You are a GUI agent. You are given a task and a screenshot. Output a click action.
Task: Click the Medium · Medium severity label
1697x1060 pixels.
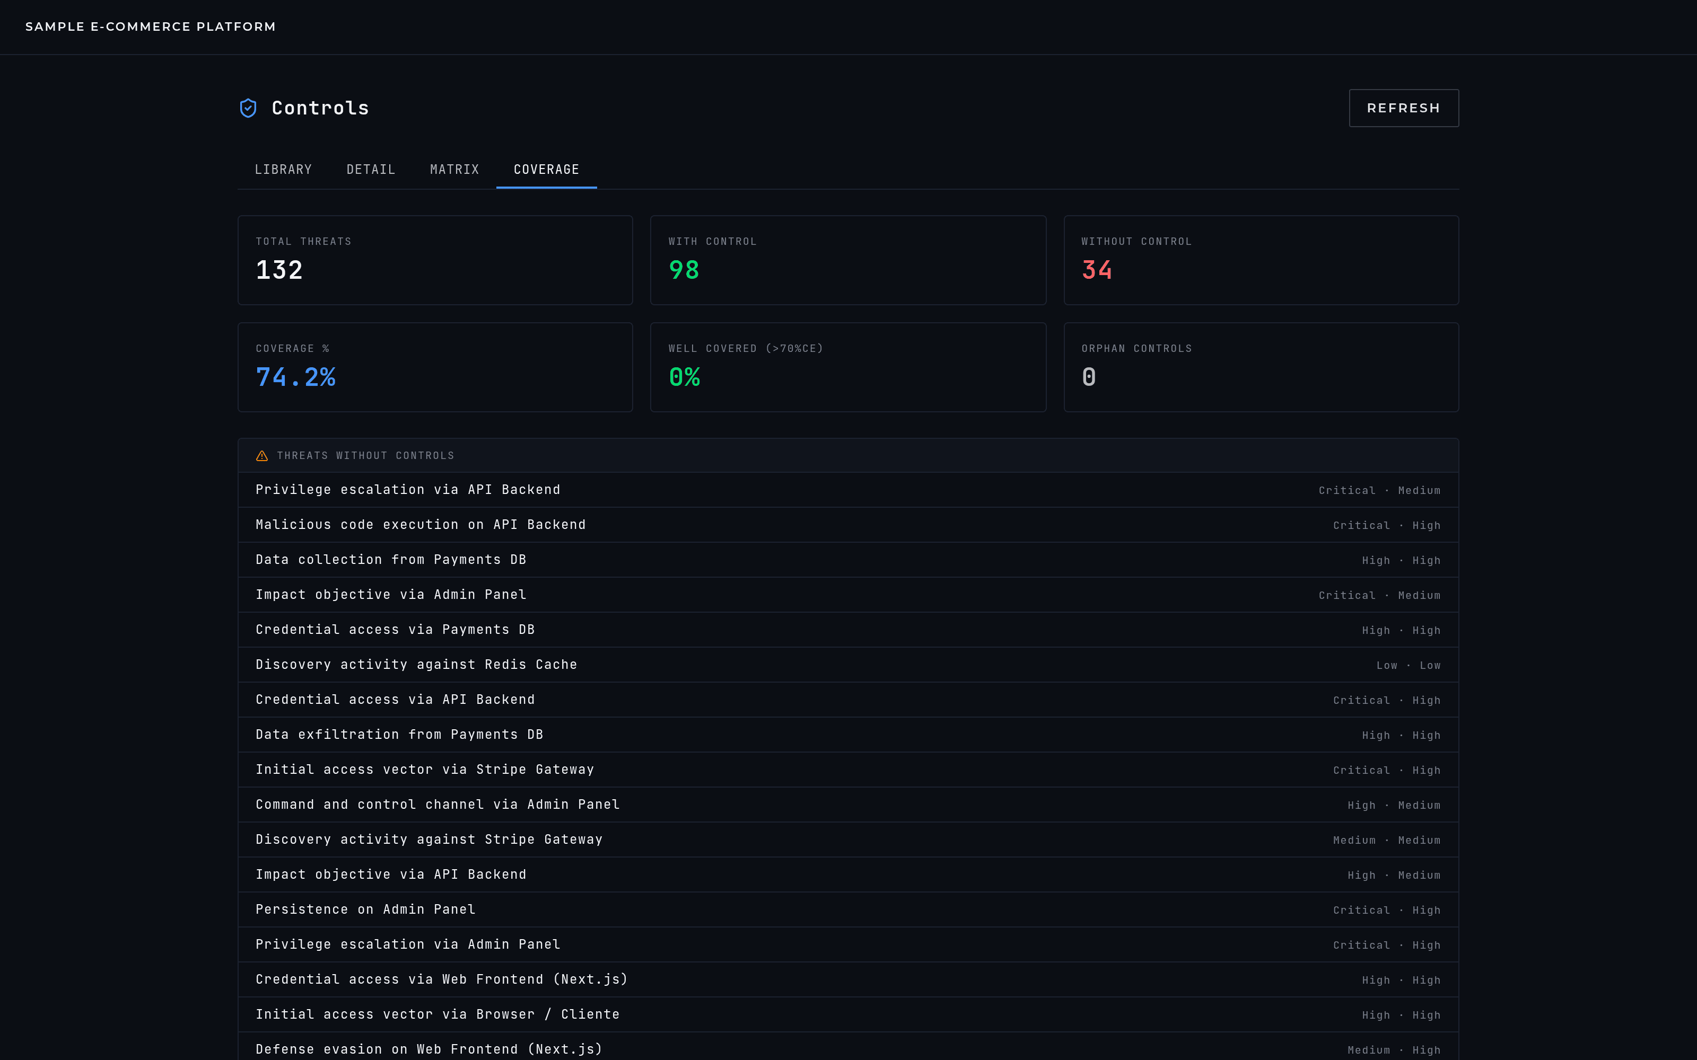[x=1387, y=841]
